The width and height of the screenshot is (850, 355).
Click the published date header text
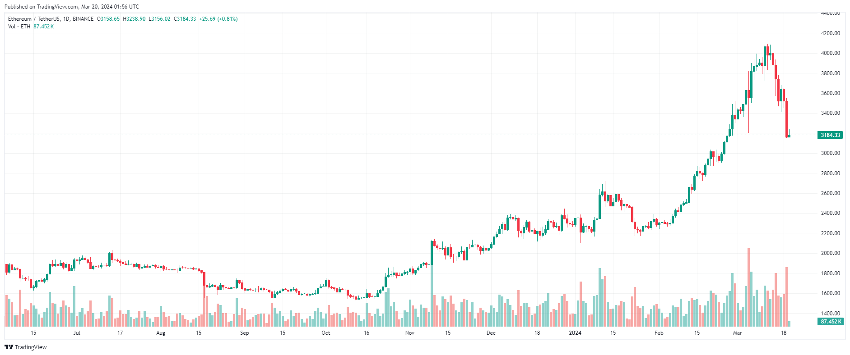coord(72,7)
